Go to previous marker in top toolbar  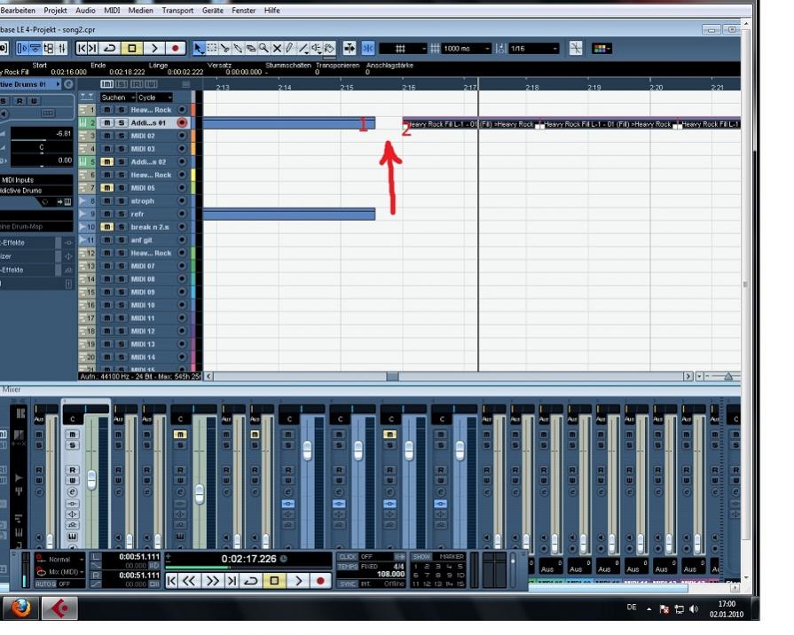click(x=81, y=49)
